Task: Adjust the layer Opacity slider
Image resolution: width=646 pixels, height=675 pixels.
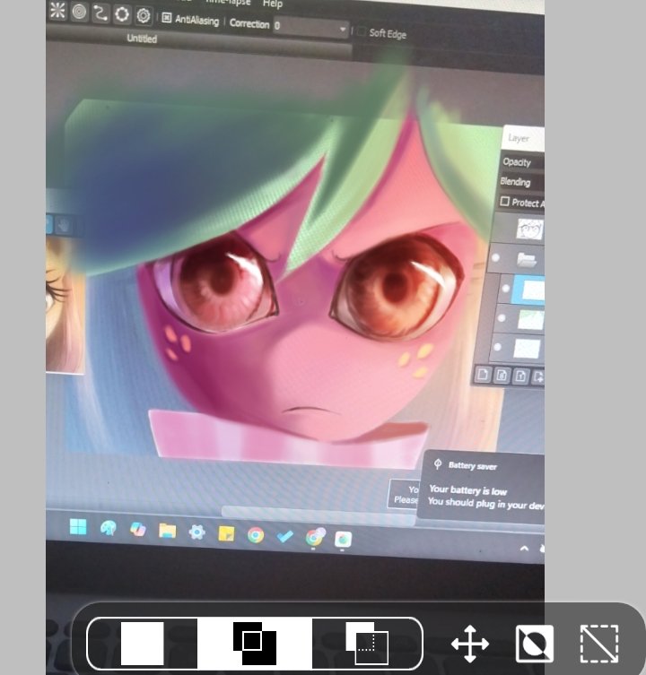Action: click(522, 162)
